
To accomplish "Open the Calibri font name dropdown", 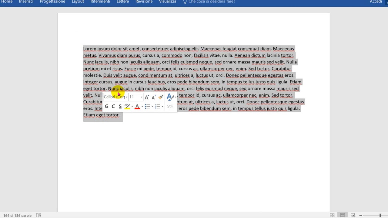I will 126,97.
